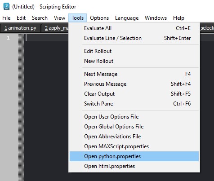This screenshot has width=214, height=181.
Task: Open the Help menu
Action: click(x=178, y=18)
